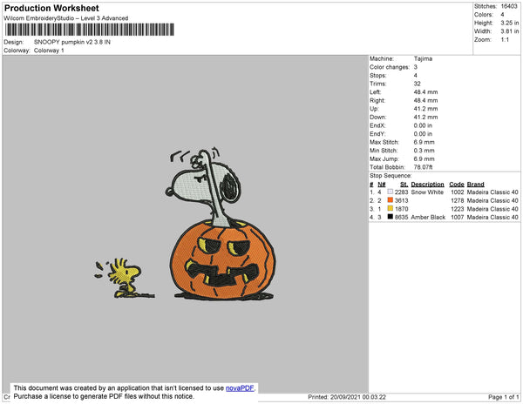This screenshot has width=523, height=404.
Task: Click the 'Page 1 of 1' indicator
Action: 504,397
